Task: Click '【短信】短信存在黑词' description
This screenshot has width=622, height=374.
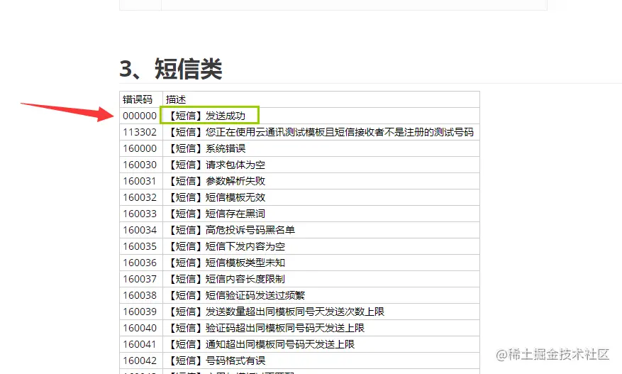Action: 216,214
